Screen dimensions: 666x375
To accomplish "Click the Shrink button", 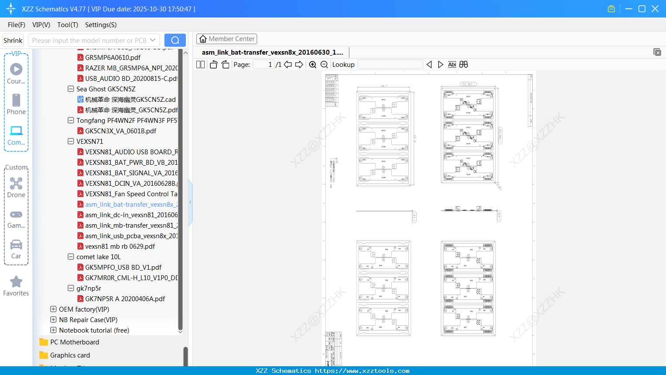I will point(13,40).
